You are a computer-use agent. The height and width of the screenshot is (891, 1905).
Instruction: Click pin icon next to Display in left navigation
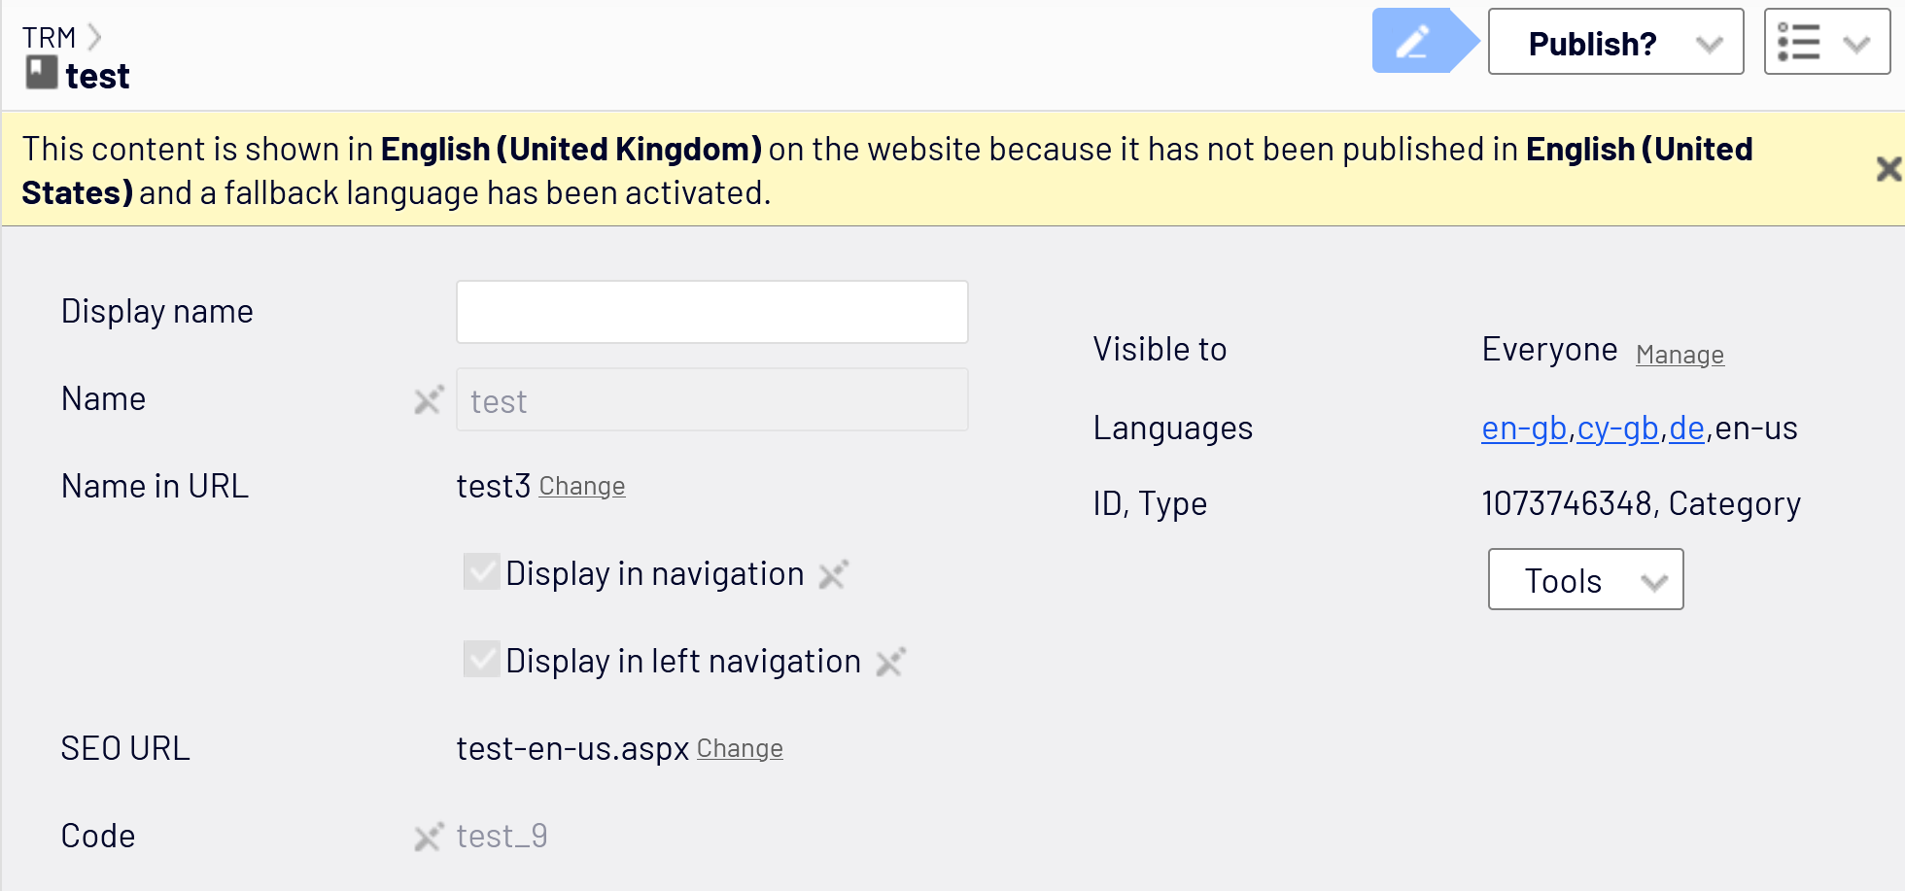pos(890,663)
